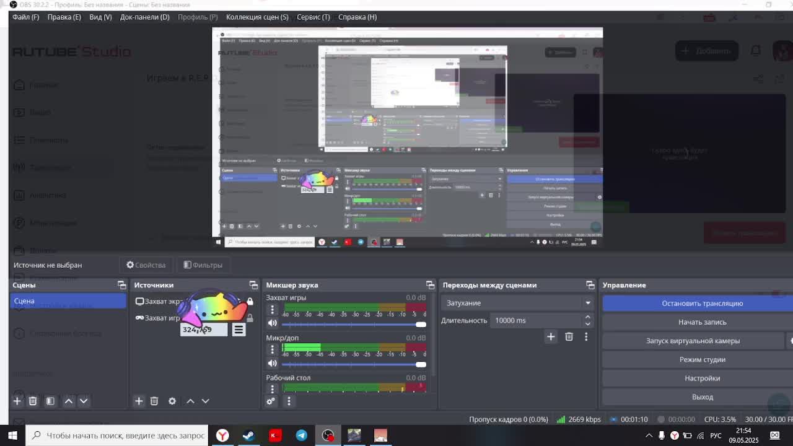Open Рабочий стол audio options menu
The width and height of the screenshot is (793, 446).
pos(272,389)
